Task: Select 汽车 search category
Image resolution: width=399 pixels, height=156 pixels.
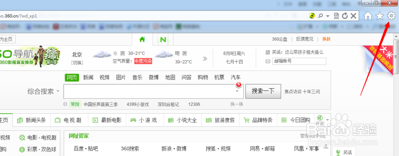Action: pos(236,78)
